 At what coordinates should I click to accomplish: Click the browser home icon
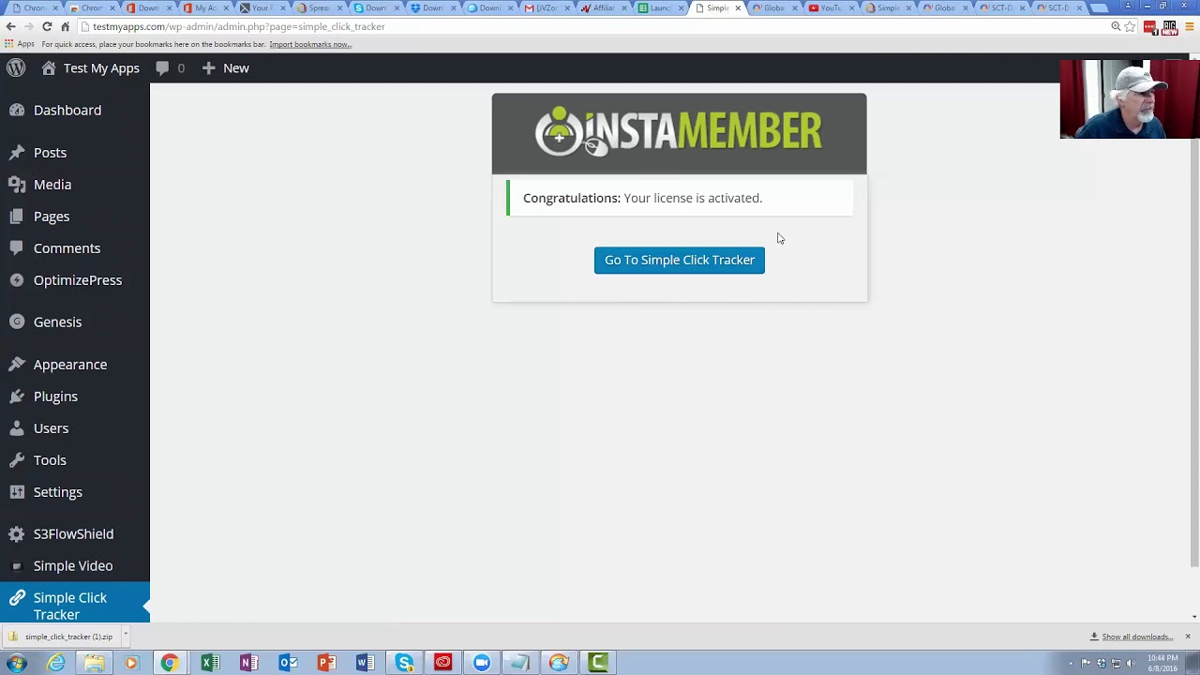(x=65, y=26)
